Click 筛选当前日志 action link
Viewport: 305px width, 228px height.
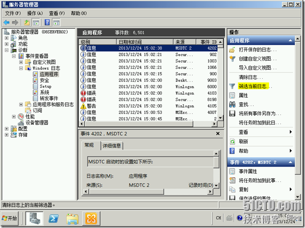[255, 86]
